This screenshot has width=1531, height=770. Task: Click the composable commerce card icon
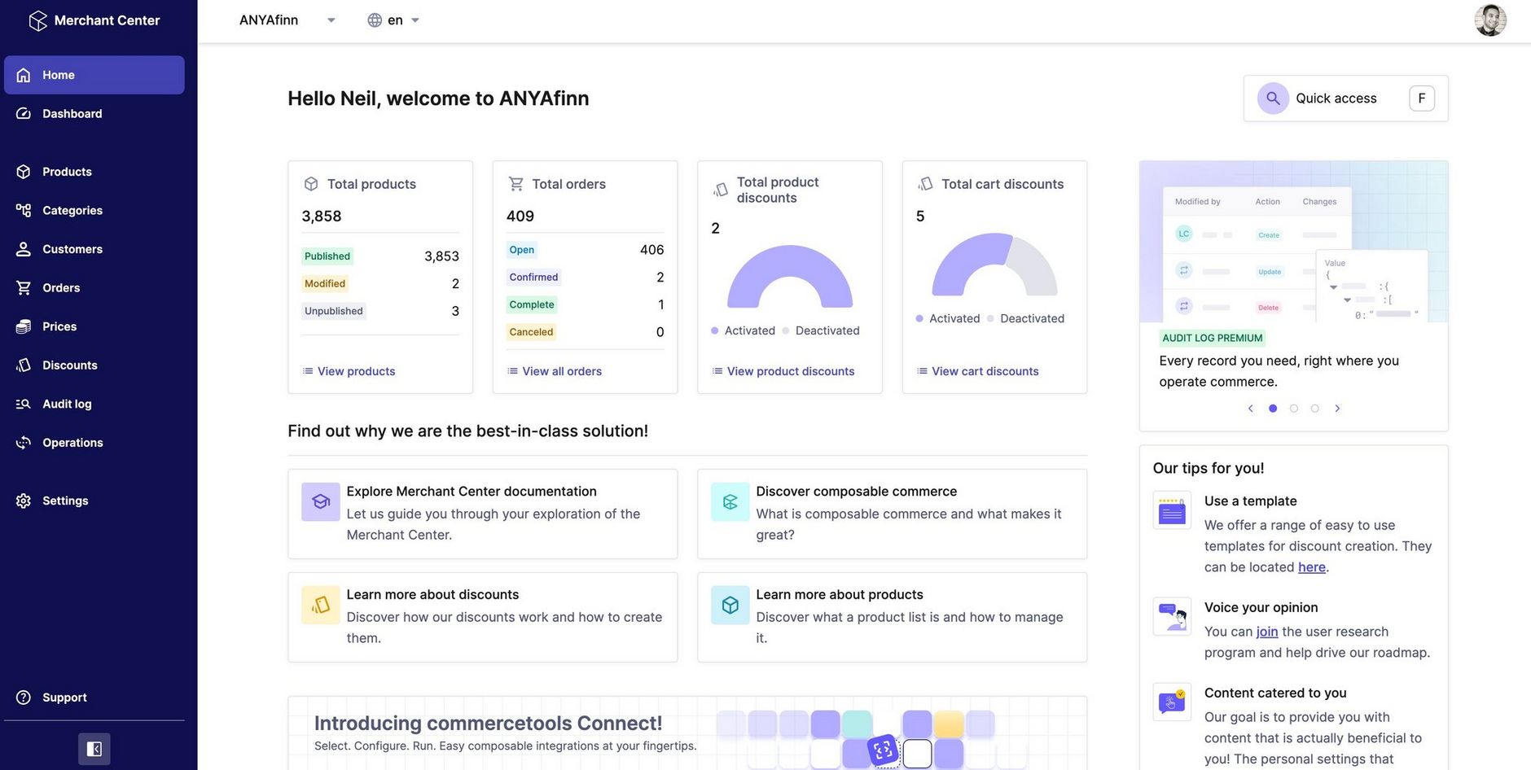tap(730, 501)
